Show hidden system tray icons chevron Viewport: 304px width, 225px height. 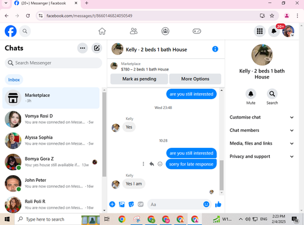pos(240,219)
